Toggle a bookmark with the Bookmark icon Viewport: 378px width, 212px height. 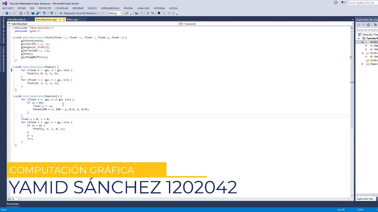pyautogui.click(x=159, y=13)
